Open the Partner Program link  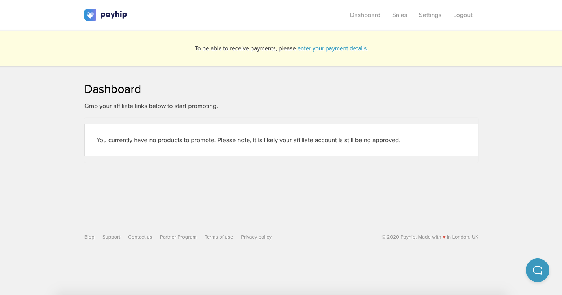click(178, 237)
